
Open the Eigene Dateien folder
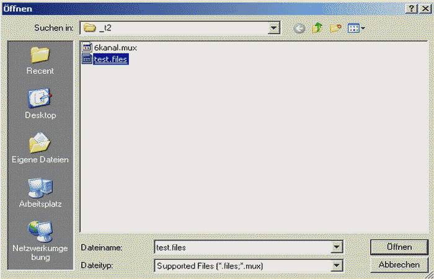[x=40, y=149]
